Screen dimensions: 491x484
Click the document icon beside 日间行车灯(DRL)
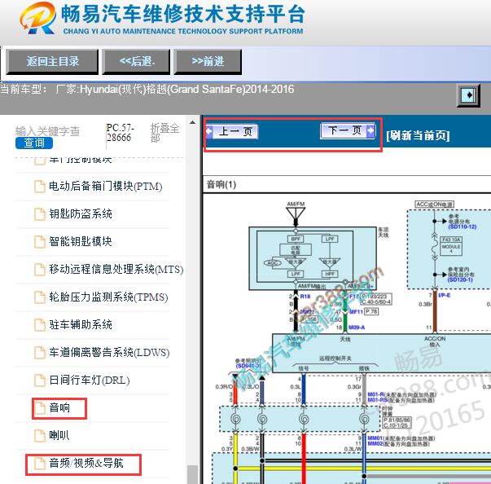tap(40, 380)
